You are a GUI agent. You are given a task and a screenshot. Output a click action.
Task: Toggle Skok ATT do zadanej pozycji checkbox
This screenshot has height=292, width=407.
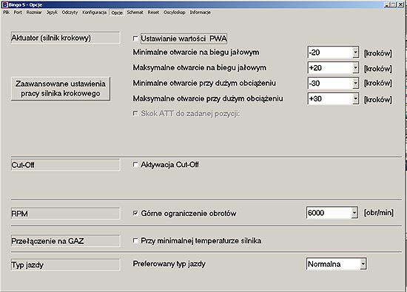click(135, 113)
